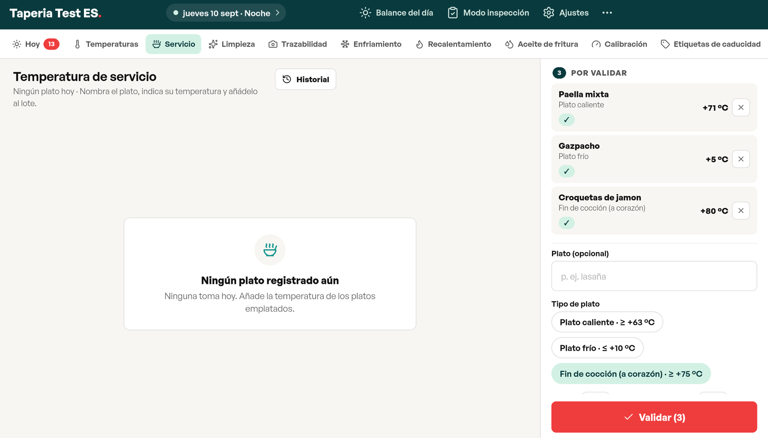The height and width of the screenshot is (438, 768).
Task: Open the Trazabilidad tab
Action: (x=298, y=44)
